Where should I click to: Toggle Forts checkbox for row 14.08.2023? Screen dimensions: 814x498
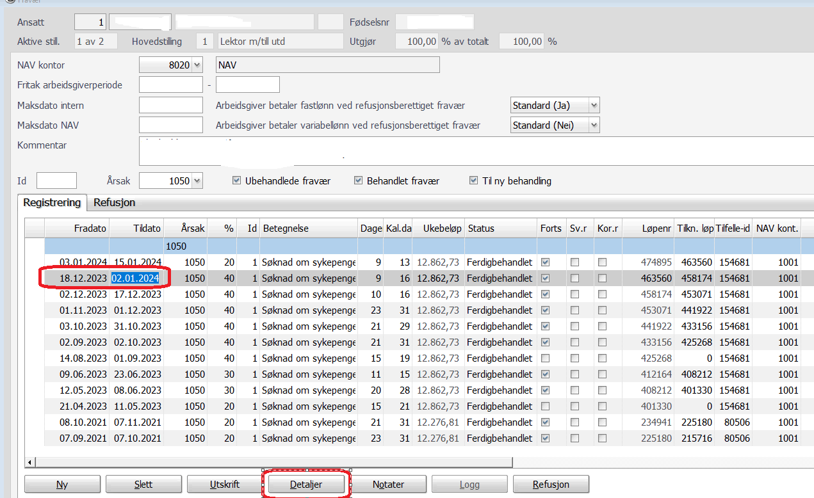point(546,358)
